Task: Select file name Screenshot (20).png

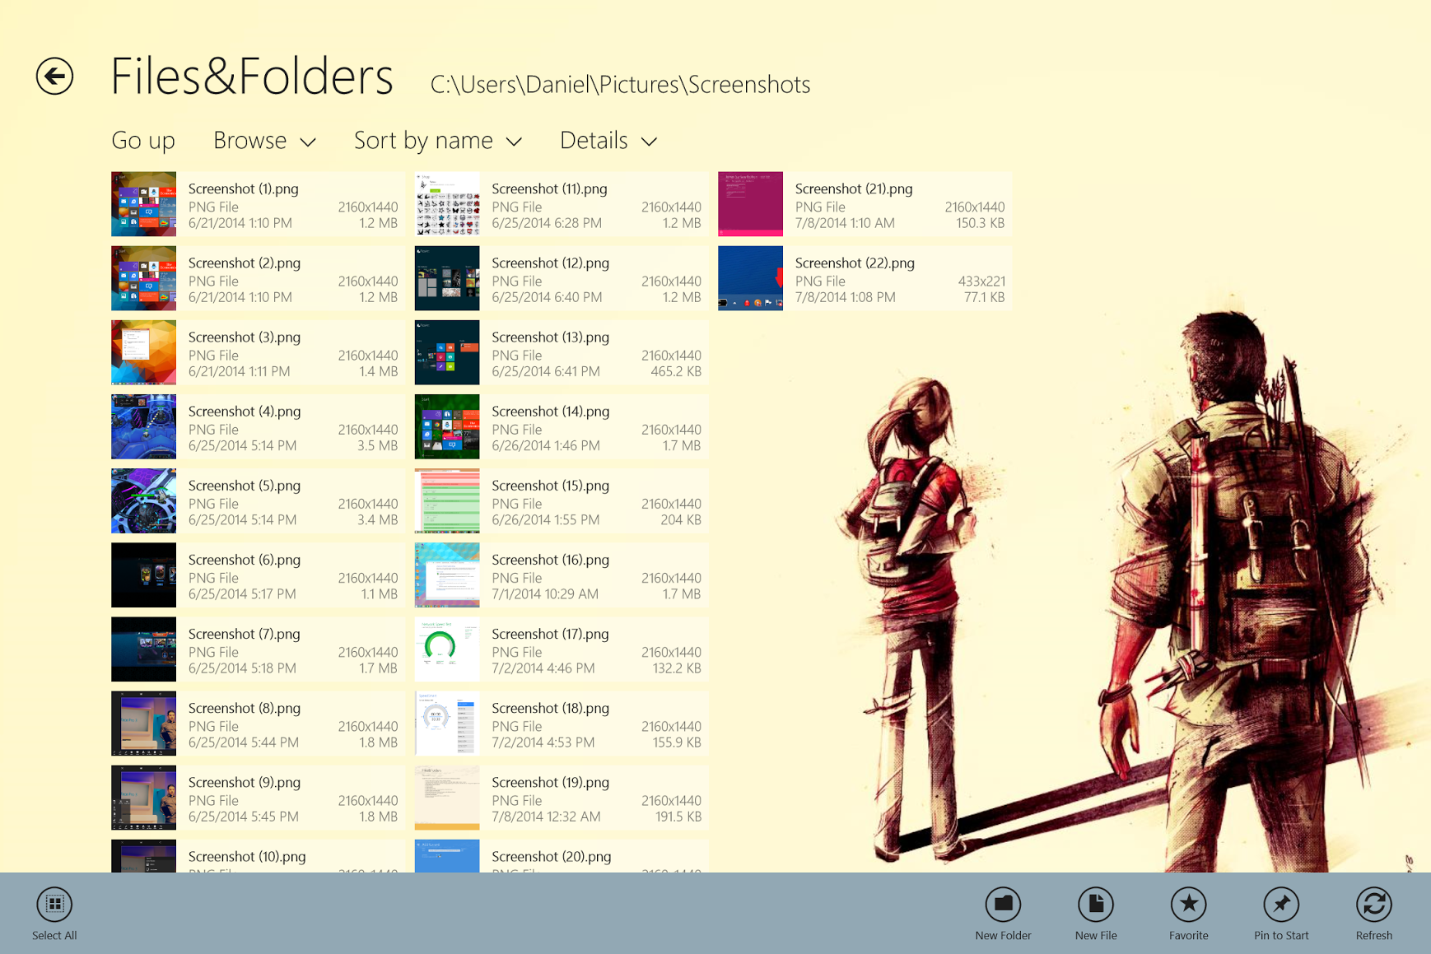Action: point(552,857)
